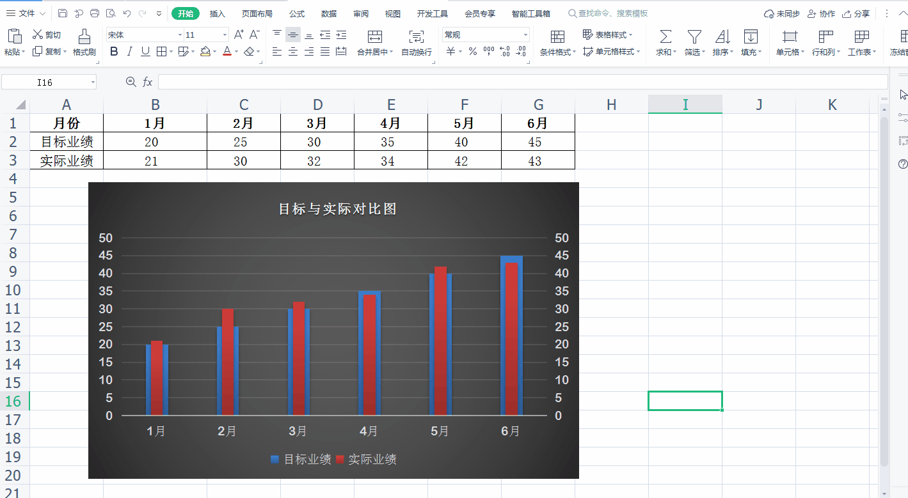Click the Collaborate (协作) button
908x498 pixels.
822,13
